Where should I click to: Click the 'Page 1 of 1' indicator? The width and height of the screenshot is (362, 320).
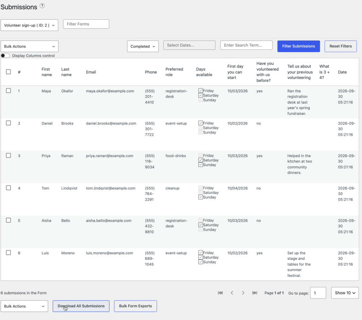274,293
